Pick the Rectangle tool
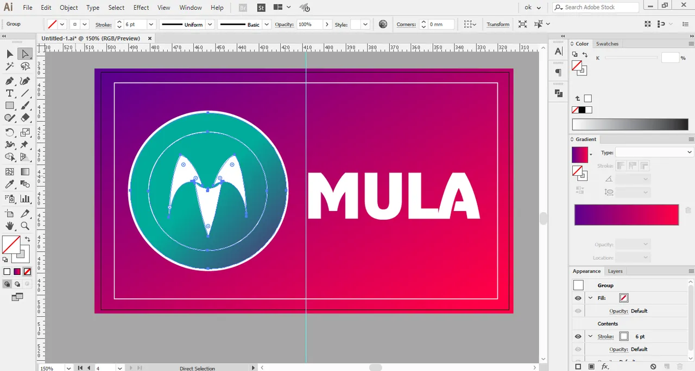The image size is (695, 371). click(10, 106)
